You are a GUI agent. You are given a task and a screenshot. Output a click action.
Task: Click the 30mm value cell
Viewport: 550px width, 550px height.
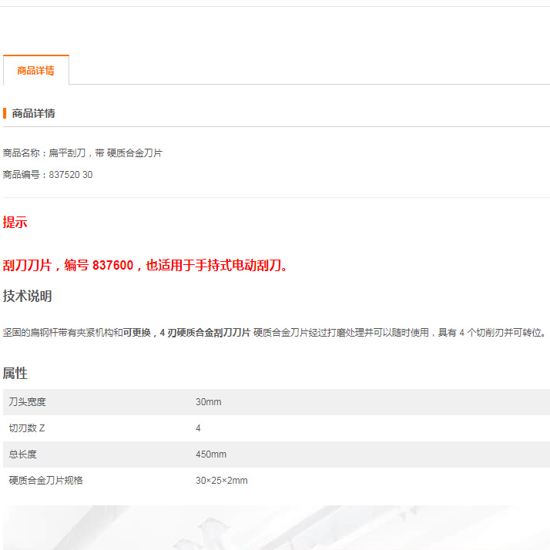click(208, 402)
